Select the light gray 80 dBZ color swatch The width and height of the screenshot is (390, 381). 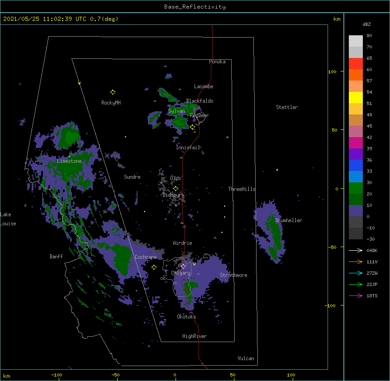[356, 41]
